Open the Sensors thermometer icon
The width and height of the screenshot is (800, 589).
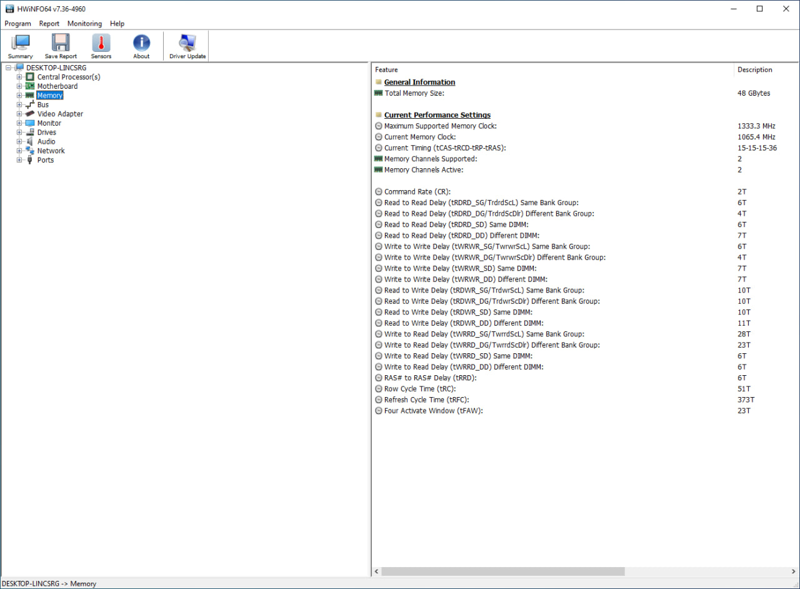pyautogui.click(x=101, y=43)
